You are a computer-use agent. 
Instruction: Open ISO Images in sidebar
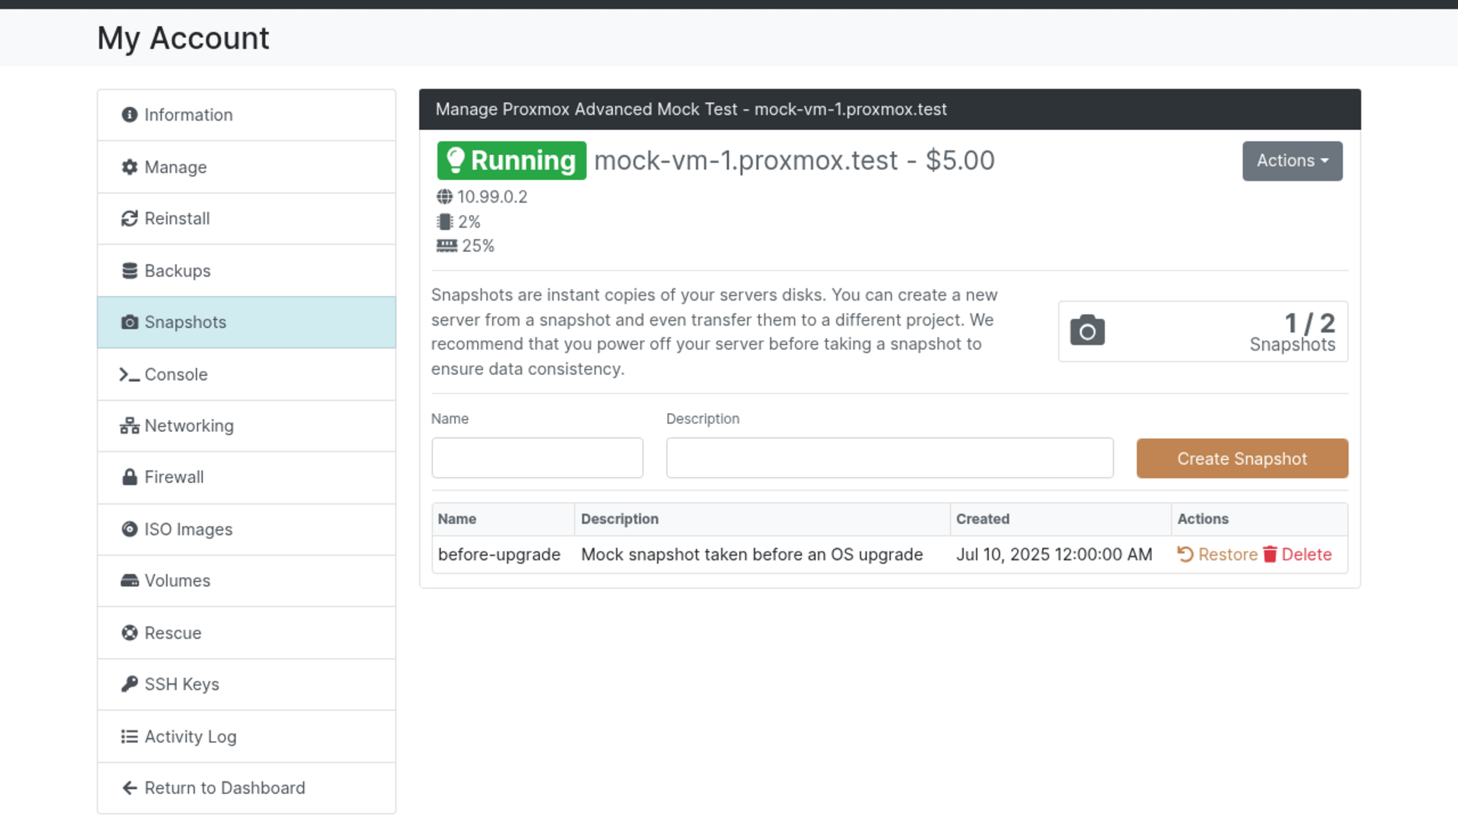click(x=247, y=529)
